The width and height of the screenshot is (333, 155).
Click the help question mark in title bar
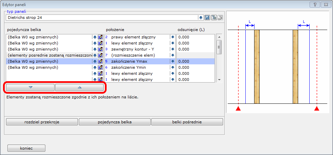click(315, 5)
